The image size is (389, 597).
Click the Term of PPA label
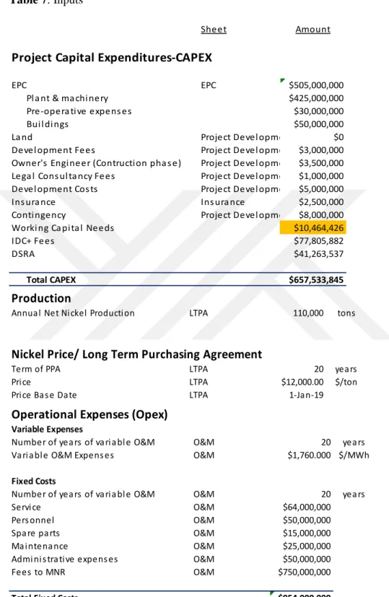[36, 369]
